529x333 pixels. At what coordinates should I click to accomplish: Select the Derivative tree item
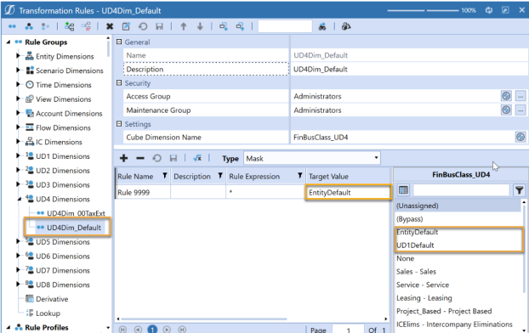[52, 299]
